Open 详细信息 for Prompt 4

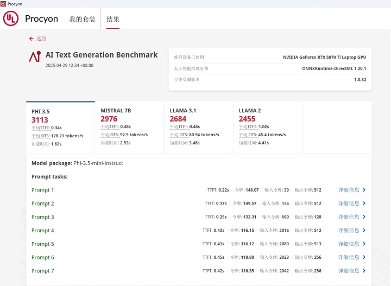pyautogui.click(x=349, y=230)
